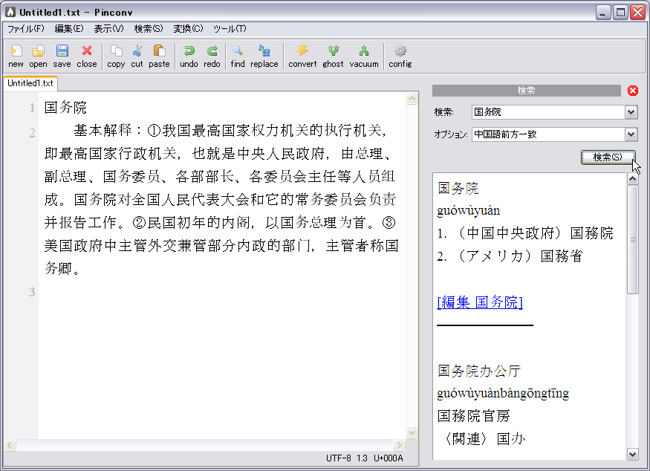Viewport: 650px width, 471px height.
Task: Select the Untitled1.txt tab
Action: pos(30,83)
